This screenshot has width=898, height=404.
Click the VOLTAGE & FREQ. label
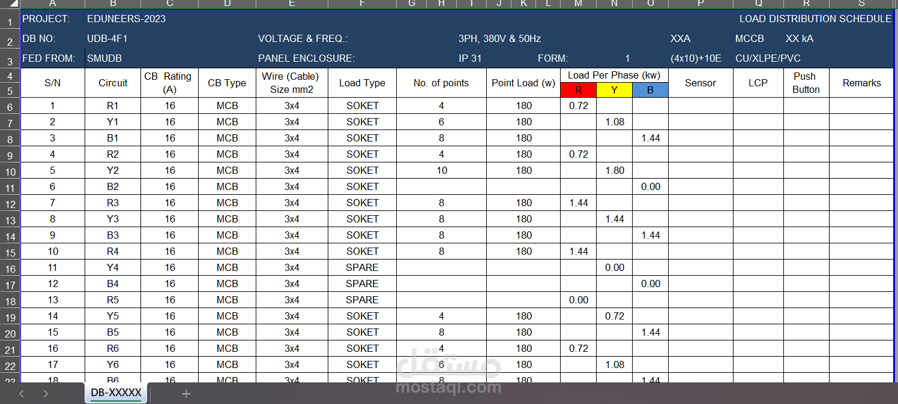pyautogui.click(x=303, y=38)
